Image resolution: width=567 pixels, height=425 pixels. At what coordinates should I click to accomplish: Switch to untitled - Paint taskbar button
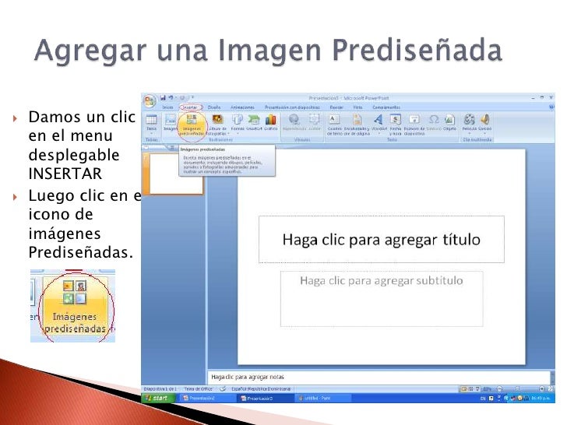(x=323, y=399)
